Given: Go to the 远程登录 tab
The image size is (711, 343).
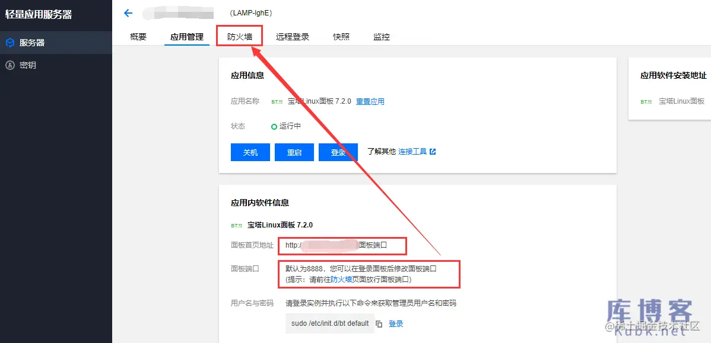Looking at the screenshot, I should [x=293, y=37].
